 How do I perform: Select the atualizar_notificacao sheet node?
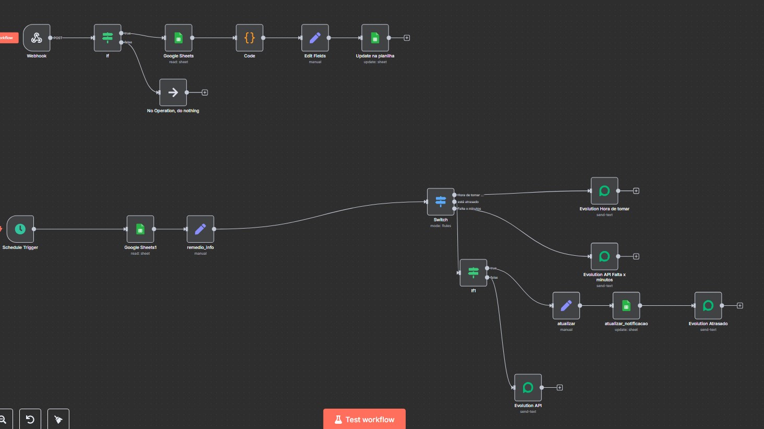coord(626,305)
